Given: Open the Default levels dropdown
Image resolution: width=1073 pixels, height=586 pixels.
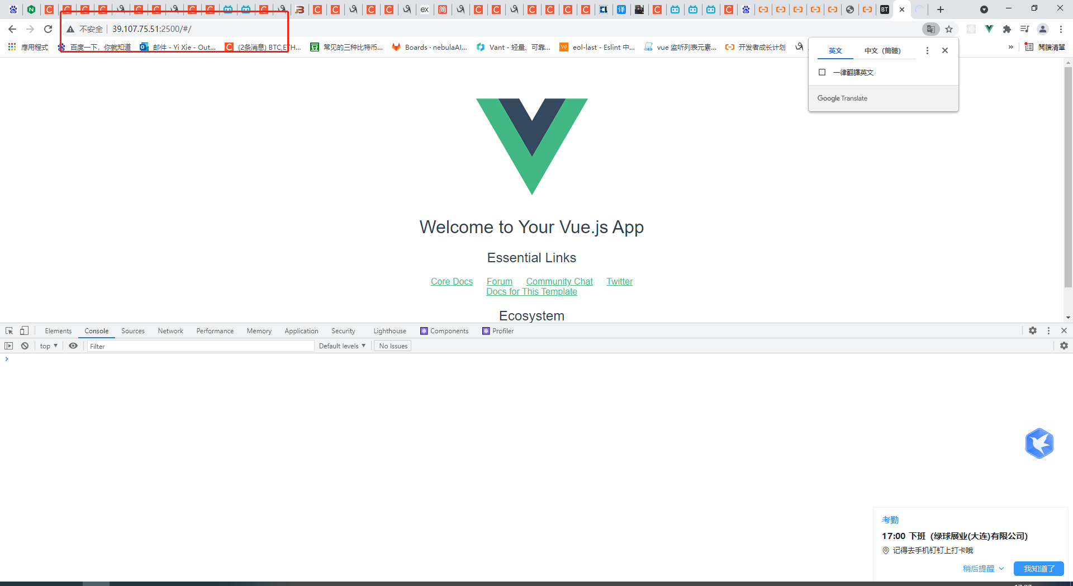Looking at the screenshot, I should tap(342, 346).
